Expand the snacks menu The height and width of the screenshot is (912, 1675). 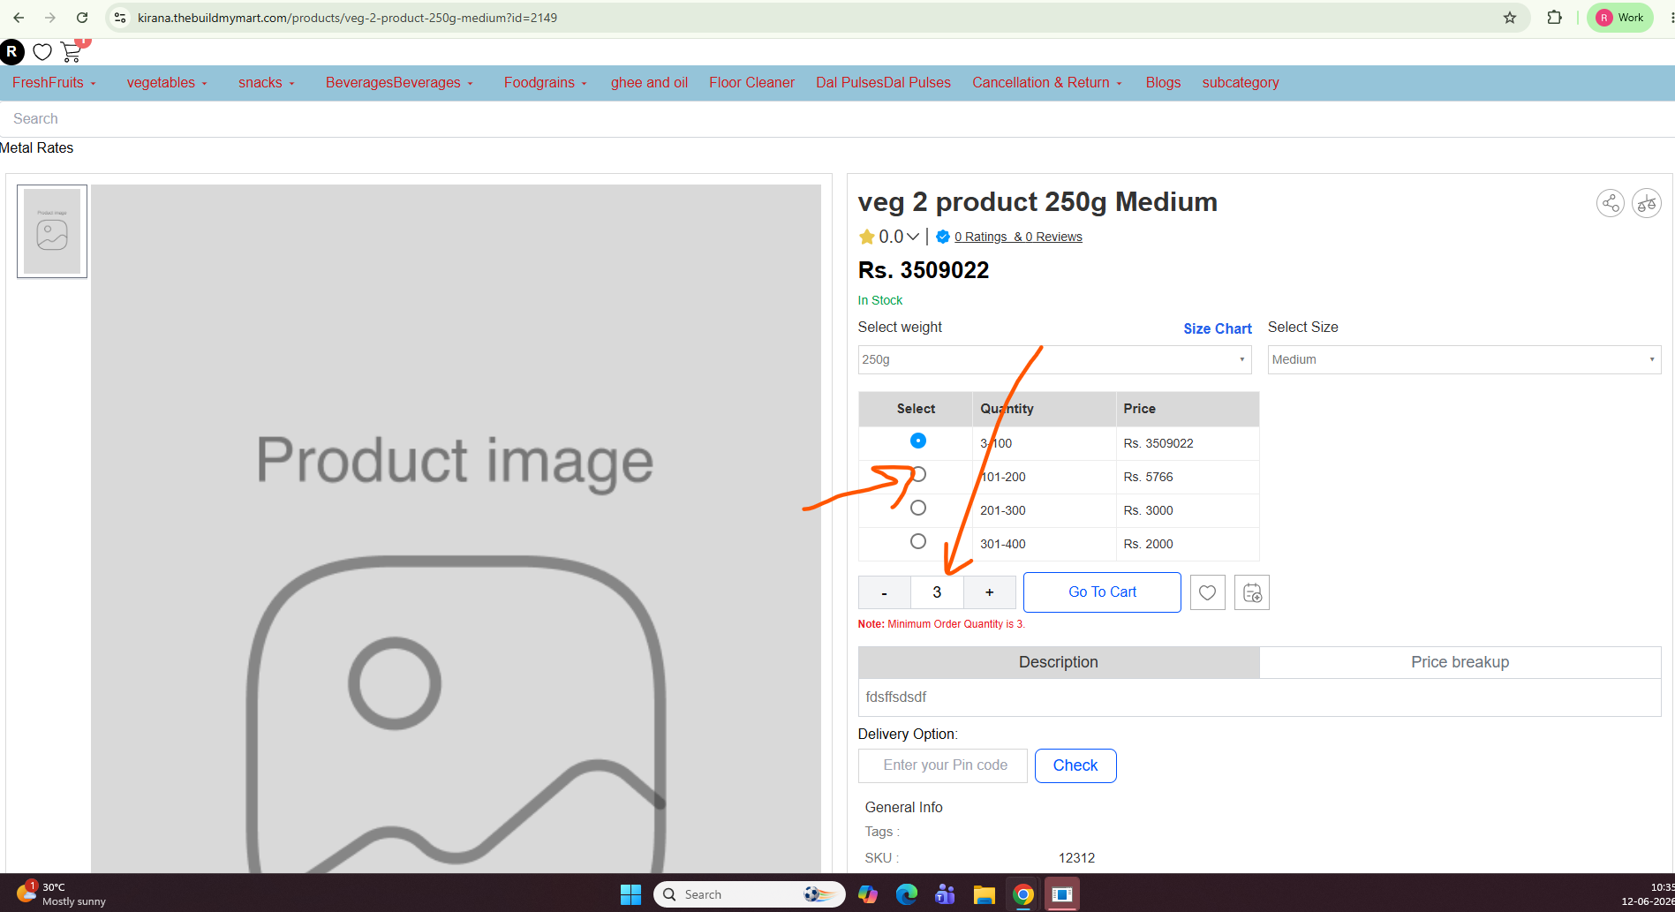coord(267,83)
